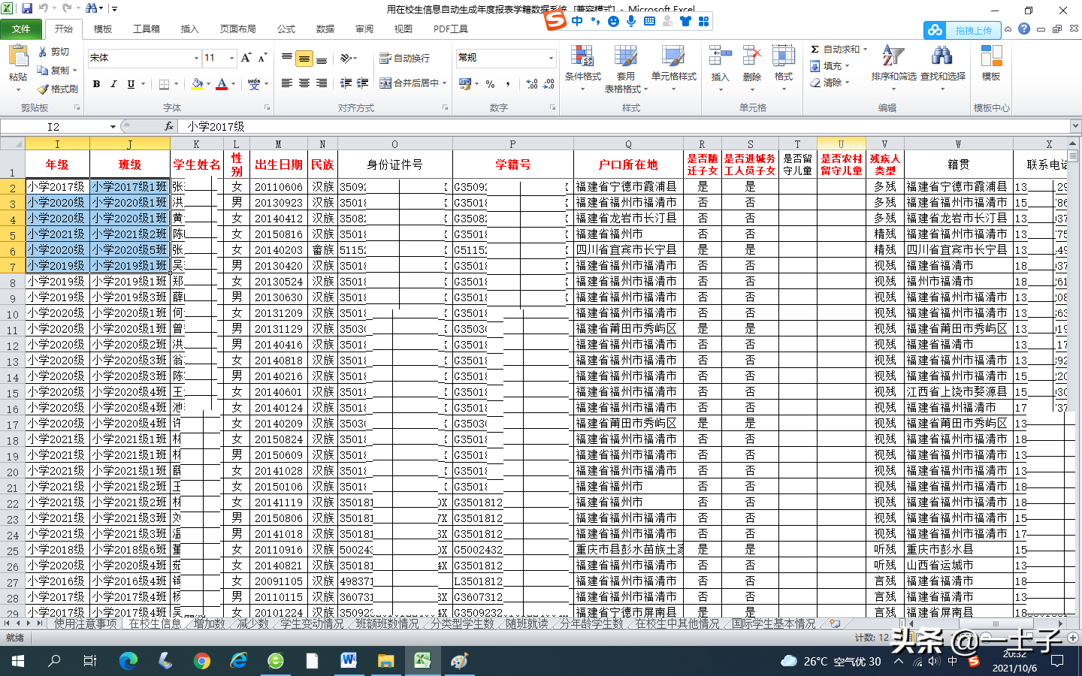Open the Template (模板) center icon
Viewport: 1082px width, 676px height.
point(991,63)
